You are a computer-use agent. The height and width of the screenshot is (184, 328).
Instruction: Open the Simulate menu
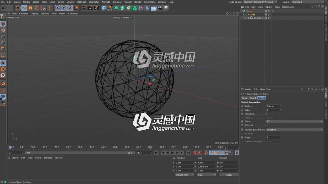pyautogui.click(x=117, y=2)
